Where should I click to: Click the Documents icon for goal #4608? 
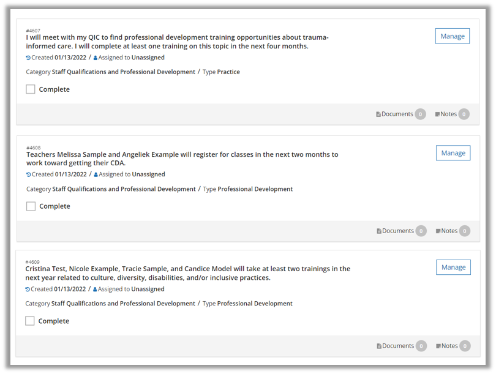point(379,231)
